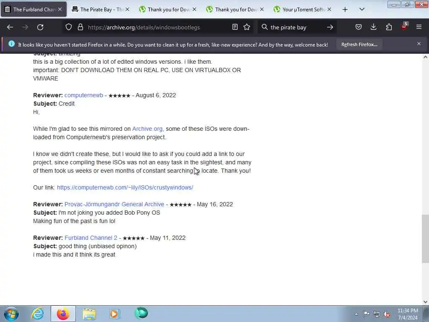Screen dimensions: 429x322
Task: View site security lock info
Action: [x=80, y=27]
